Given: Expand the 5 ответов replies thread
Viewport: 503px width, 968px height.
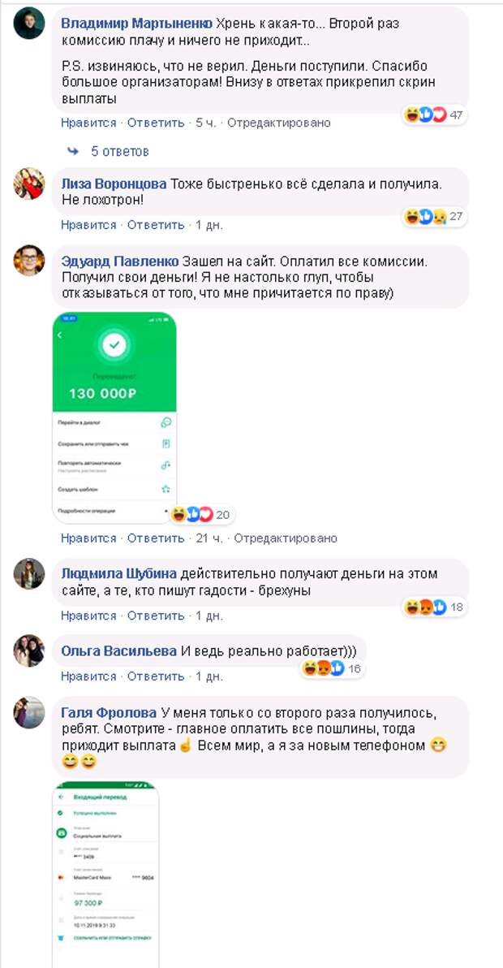Looking at the screenshot, I should [109, 151].
